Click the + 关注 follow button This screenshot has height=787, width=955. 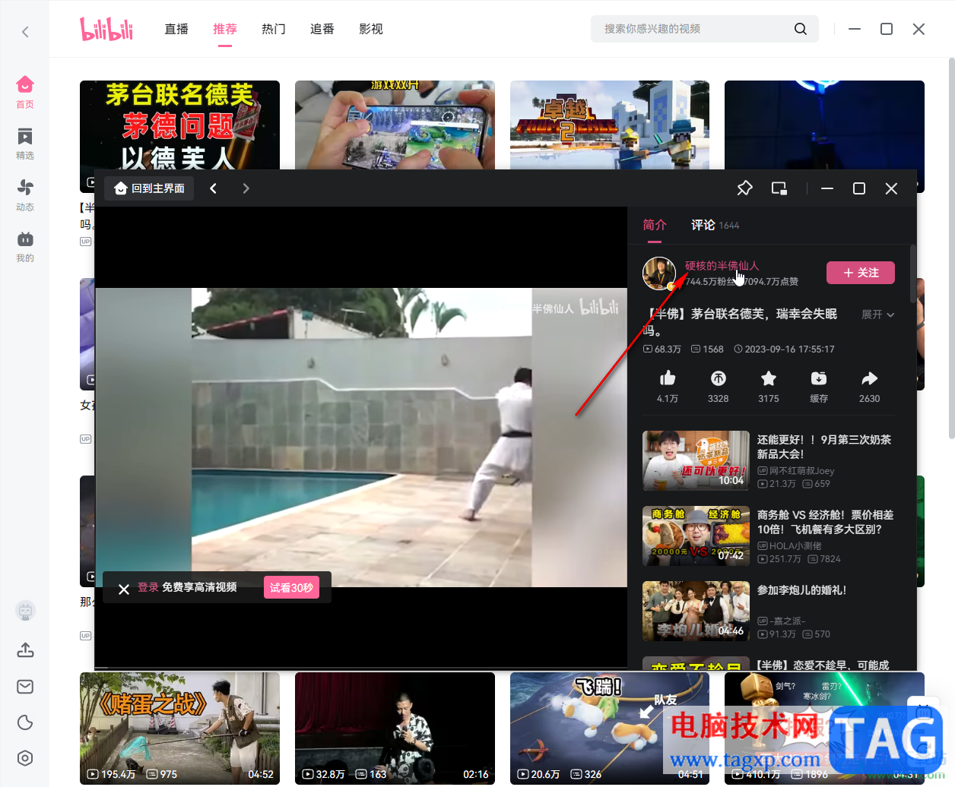point(861,273)
